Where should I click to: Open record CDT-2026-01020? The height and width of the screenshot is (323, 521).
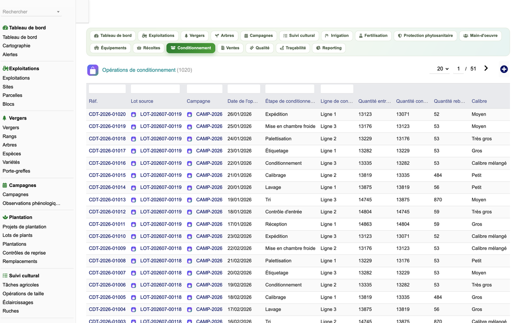(107, 114)
